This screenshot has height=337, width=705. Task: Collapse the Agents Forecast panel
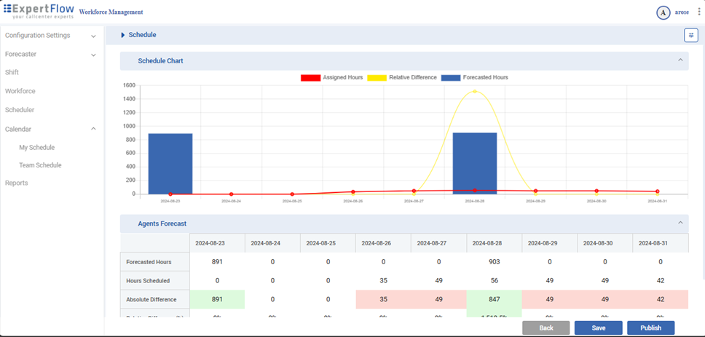[680, 223]
